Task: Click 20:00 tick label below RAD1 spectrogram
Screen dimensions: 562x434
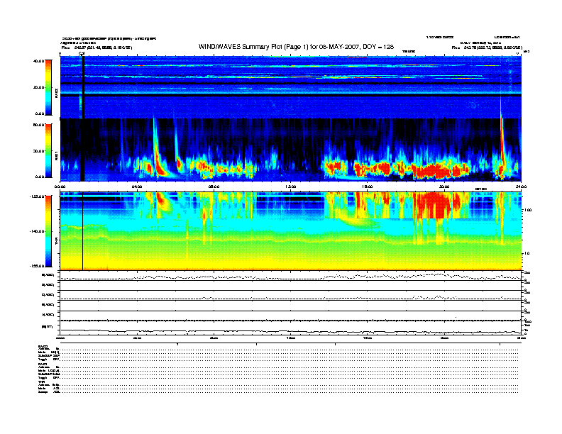Action: [x=444, y=187]
